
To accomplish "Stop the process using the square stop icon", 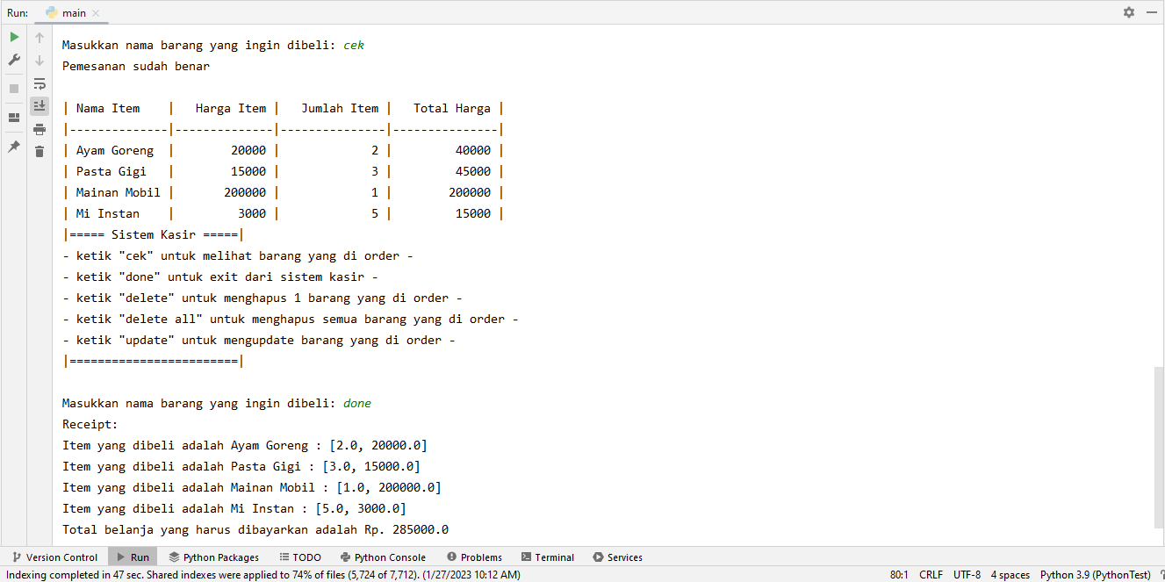I will coord(14,89).
